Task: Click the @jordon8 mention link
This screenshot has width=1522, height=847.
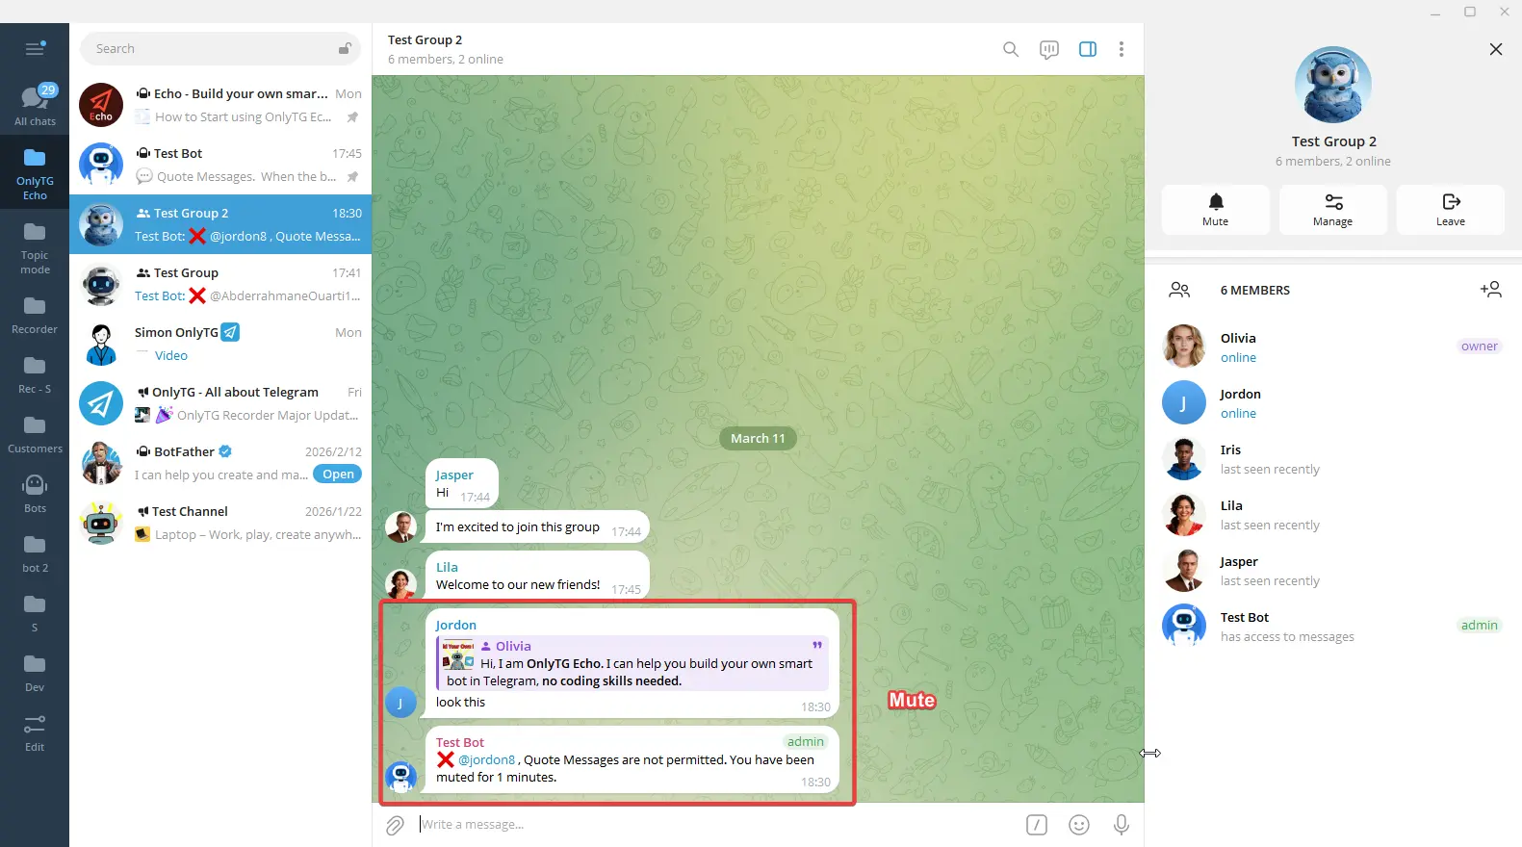Action: click(486, 759)
